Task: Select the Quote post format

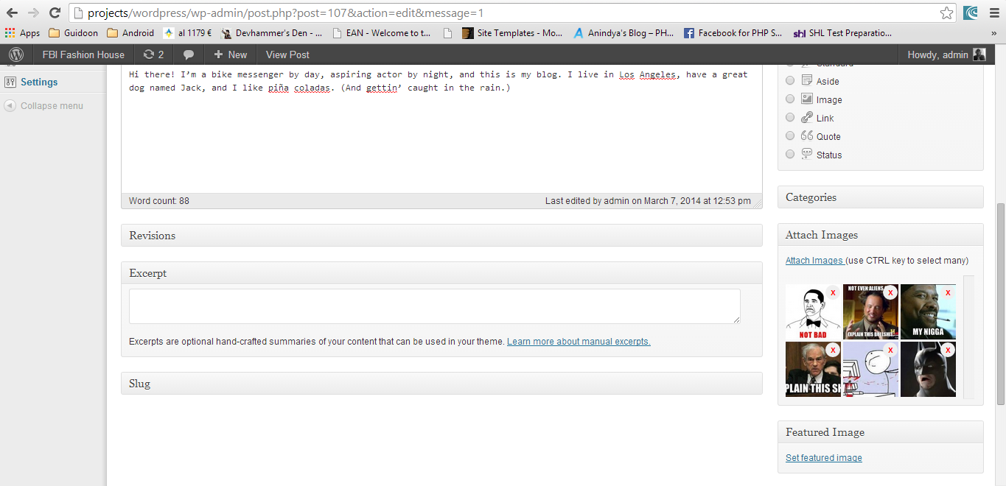Action: click(790, 135)
